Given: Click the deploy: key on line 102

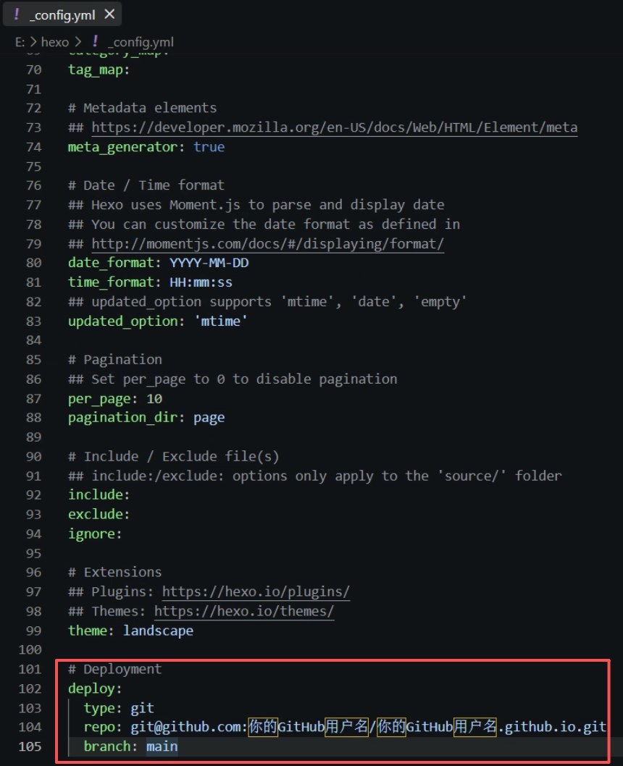Looking at the screenshot, I should pos(95,689).
